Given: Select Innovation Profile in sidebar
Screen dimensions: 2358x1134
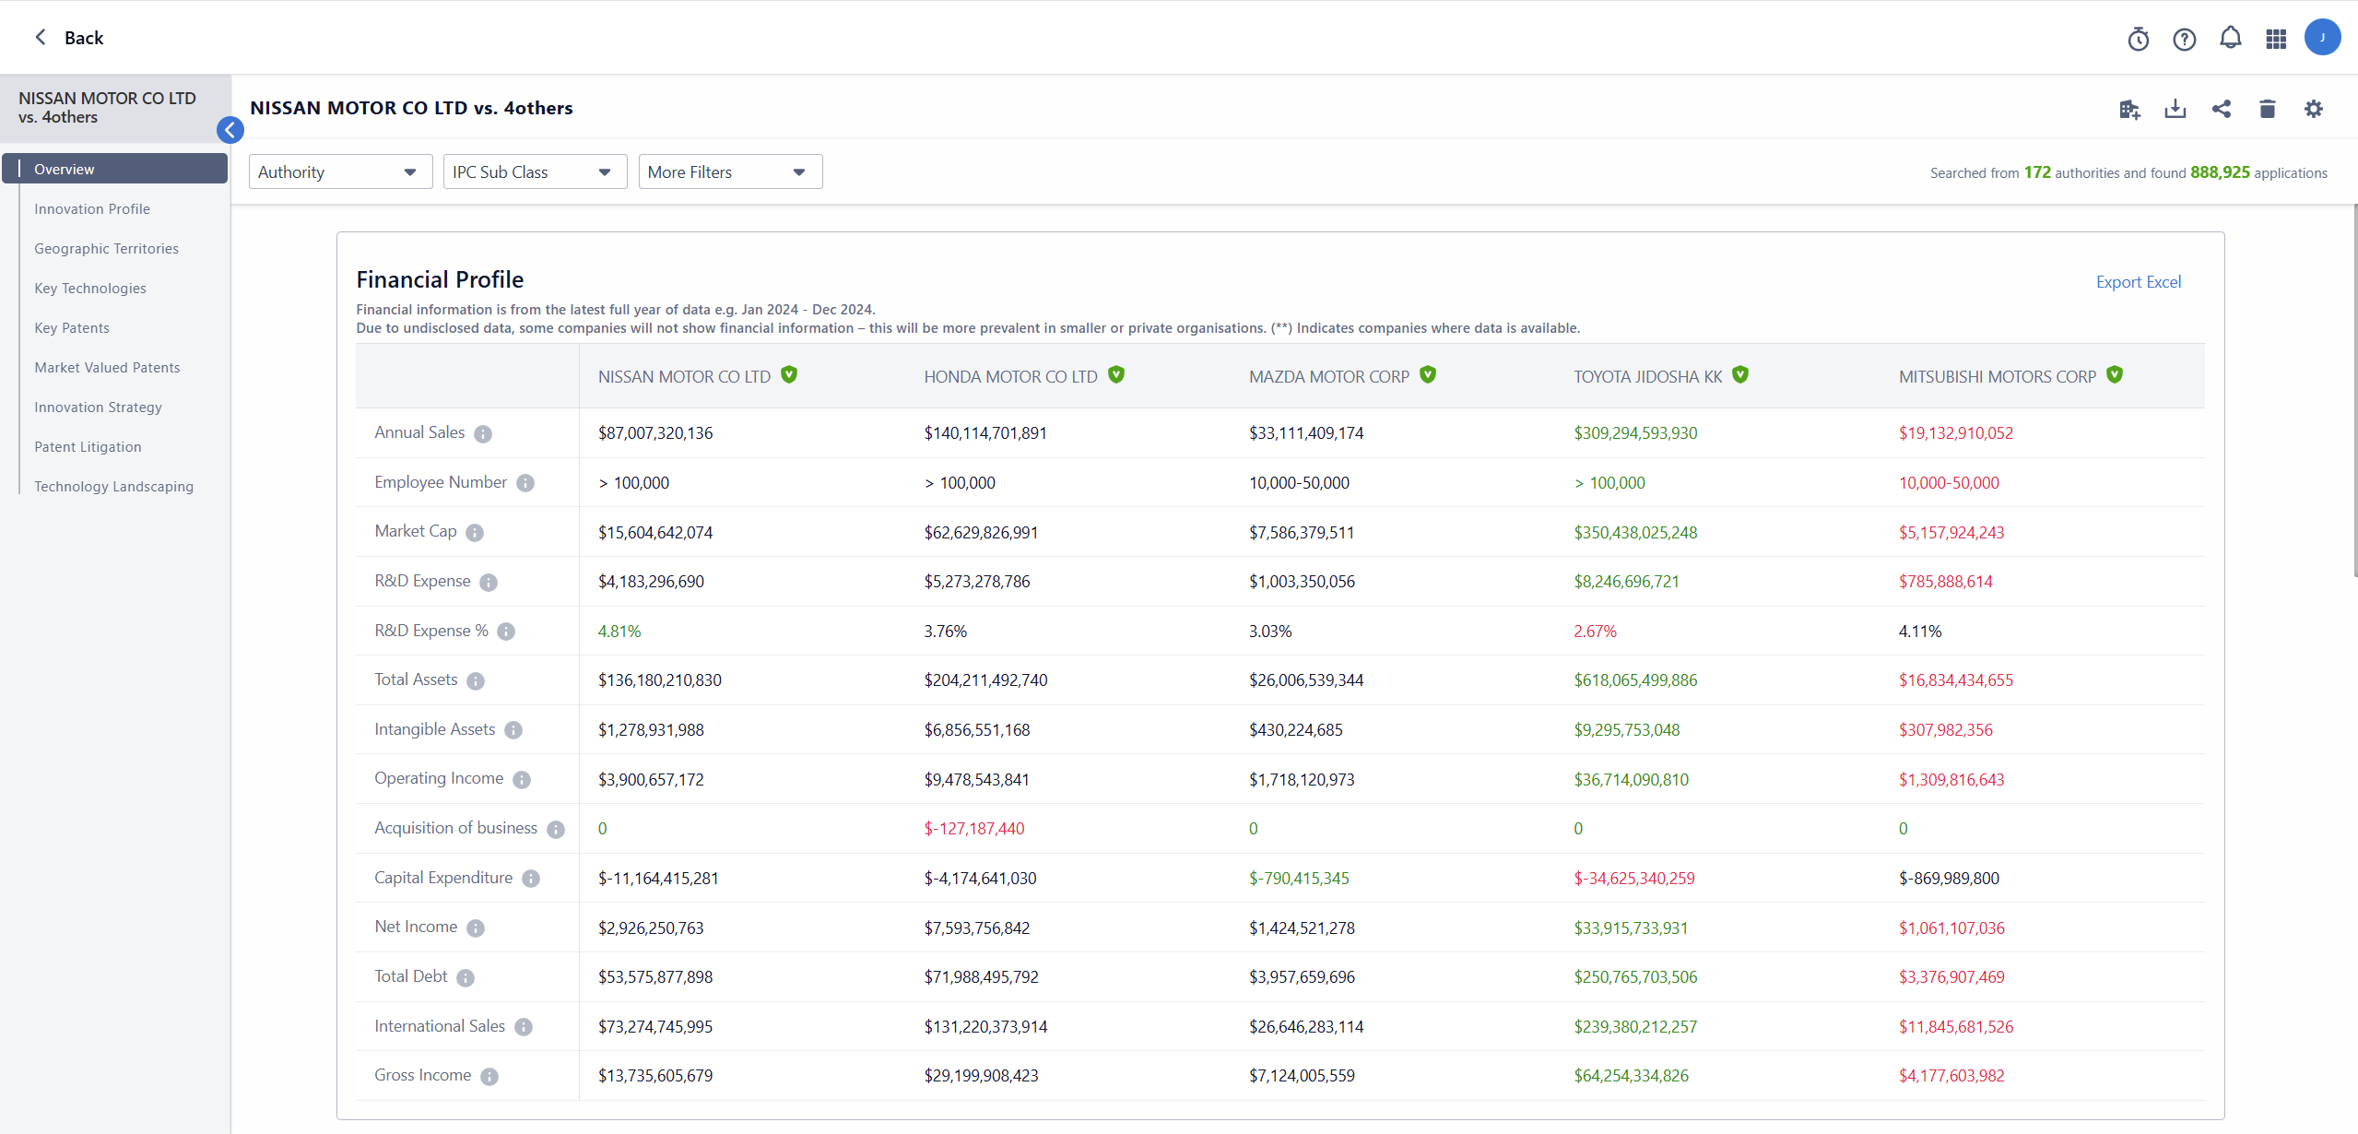Looking at the screenshot, I should click(92, 209).
